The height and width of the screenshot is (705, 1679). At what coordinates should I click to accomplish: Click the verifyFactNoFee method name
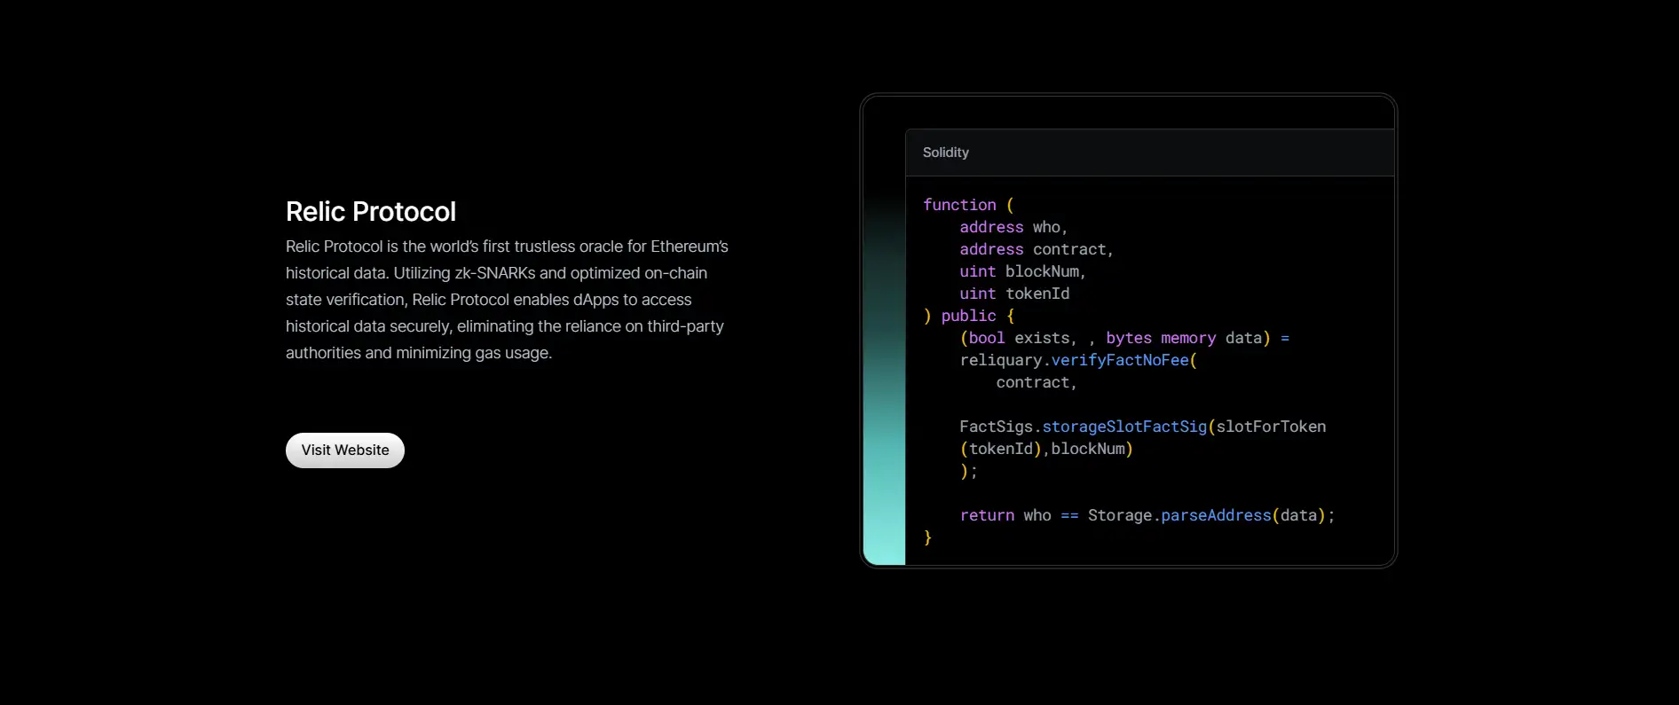pos(1119,360)
